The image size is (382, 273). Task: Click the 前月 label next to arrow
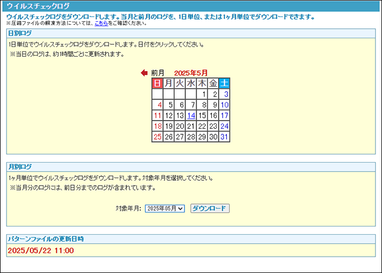(158, 73)
